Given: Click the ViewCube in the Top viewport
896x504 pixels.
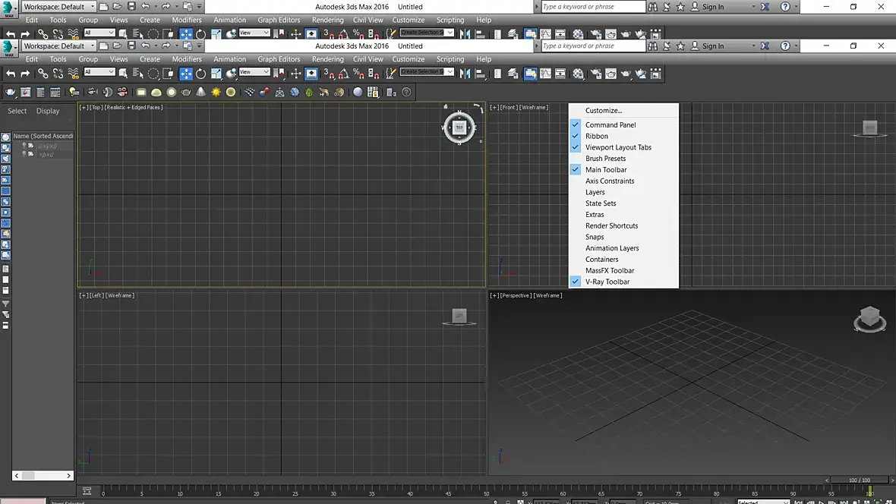Looking at the screenshot, I should (x=459, y=128).
